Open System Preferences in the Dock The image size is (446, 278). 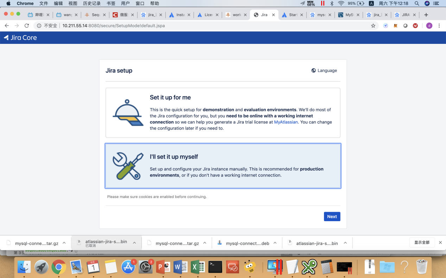tap(146, 267)
